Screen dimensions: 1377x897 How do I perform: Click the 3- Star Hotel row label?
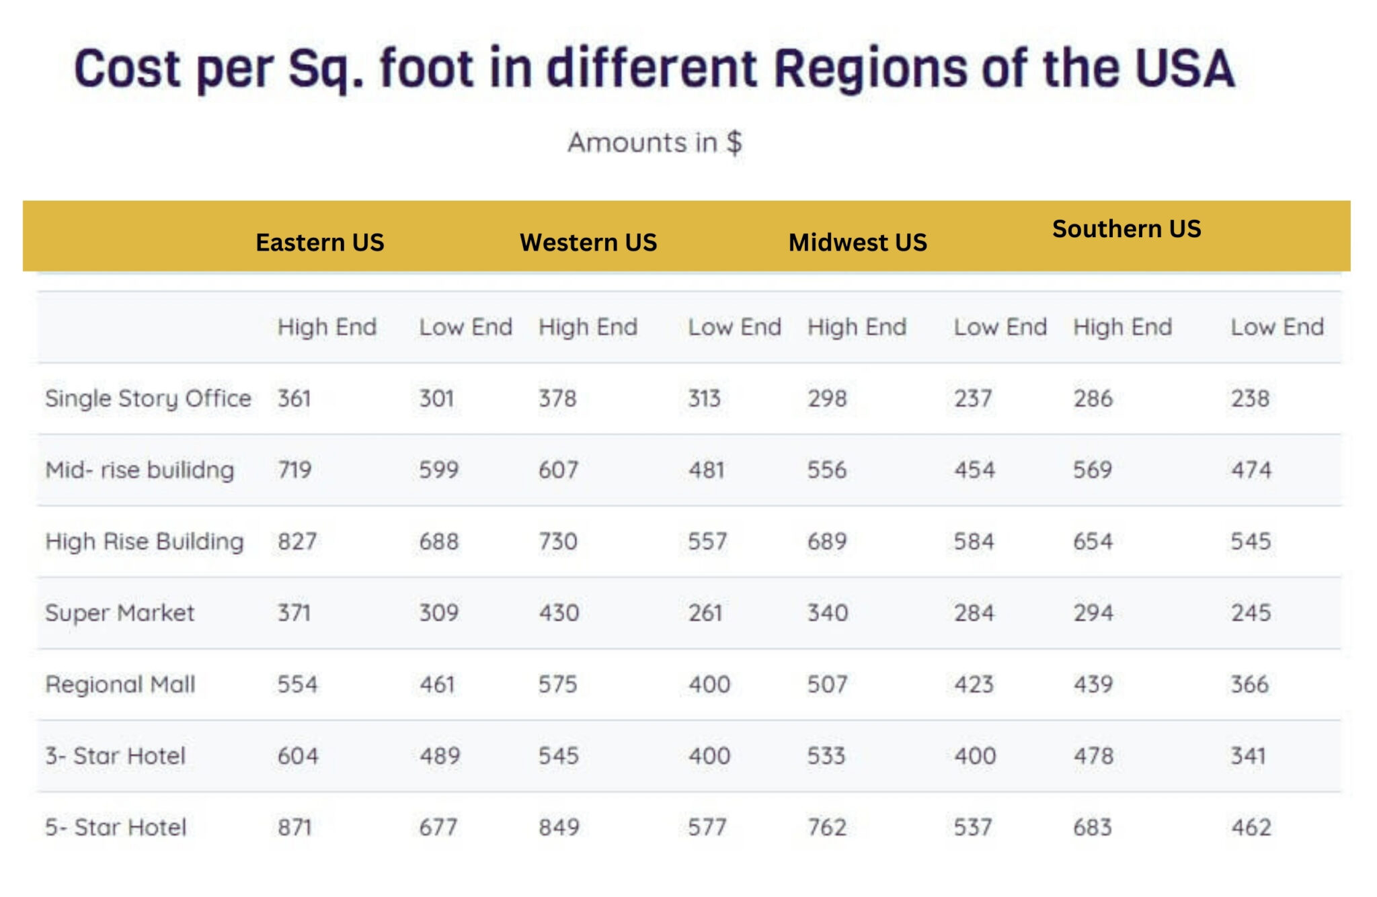point(115,756)
